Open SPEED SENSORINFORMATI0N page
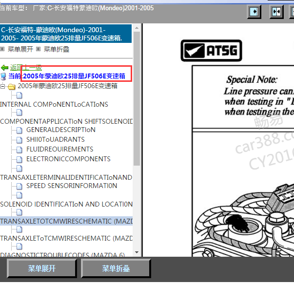This screenshot has height=284, width=294. click(x=72, y=186)
